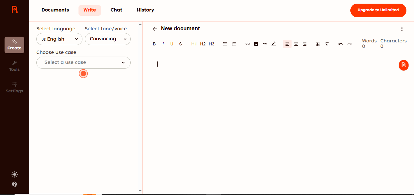
Task: Click the Characters count label
Action: 393,41
